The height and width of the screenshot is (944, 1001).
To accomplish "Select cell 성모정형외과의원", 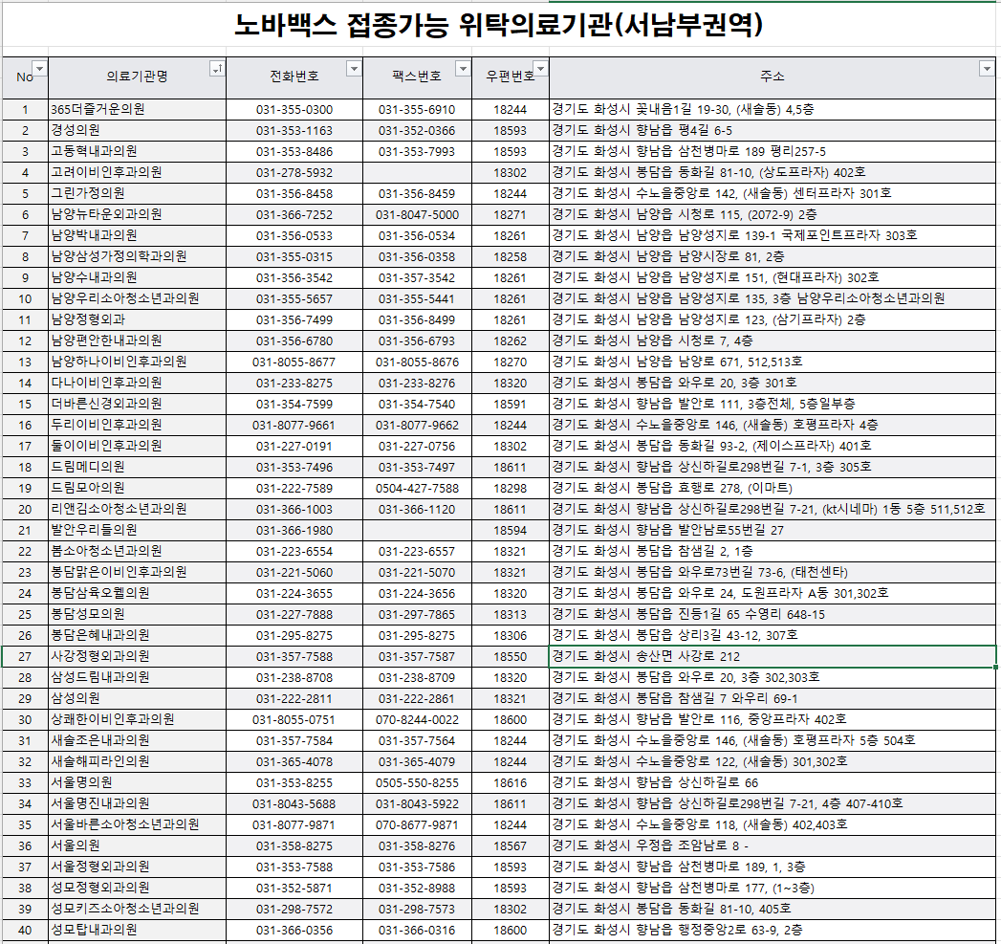I will click(x=138, y=888).
